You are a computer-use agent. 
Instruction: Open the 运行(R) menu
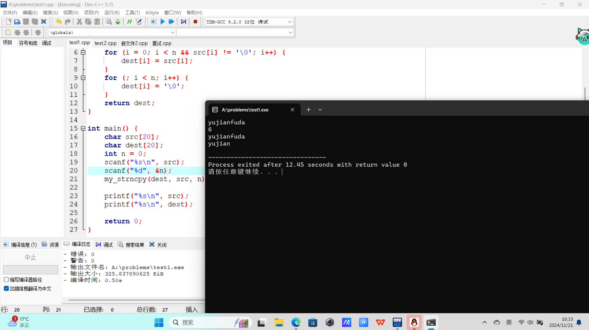(112, 13)
